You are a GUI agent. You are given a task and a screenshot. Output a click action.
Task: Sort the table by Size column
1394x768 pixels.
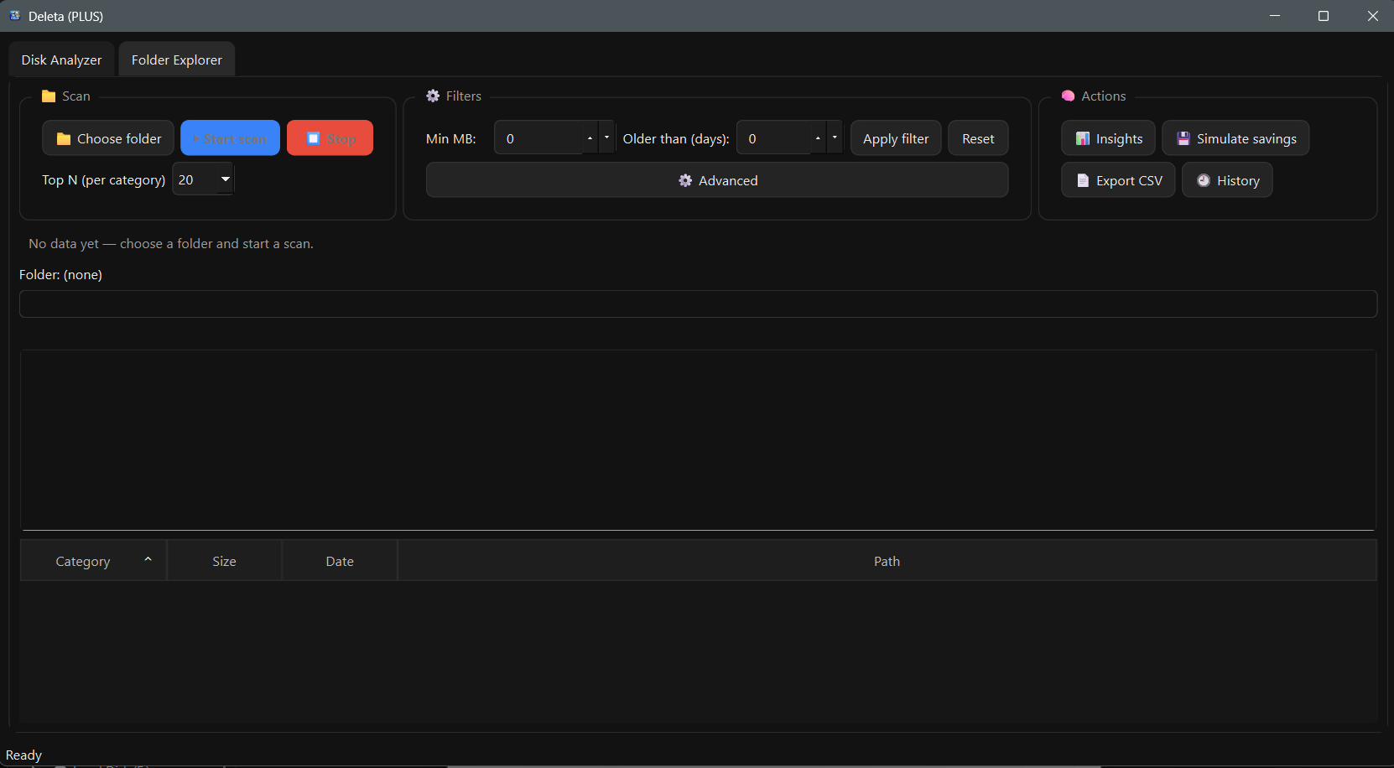click(224, 561)
